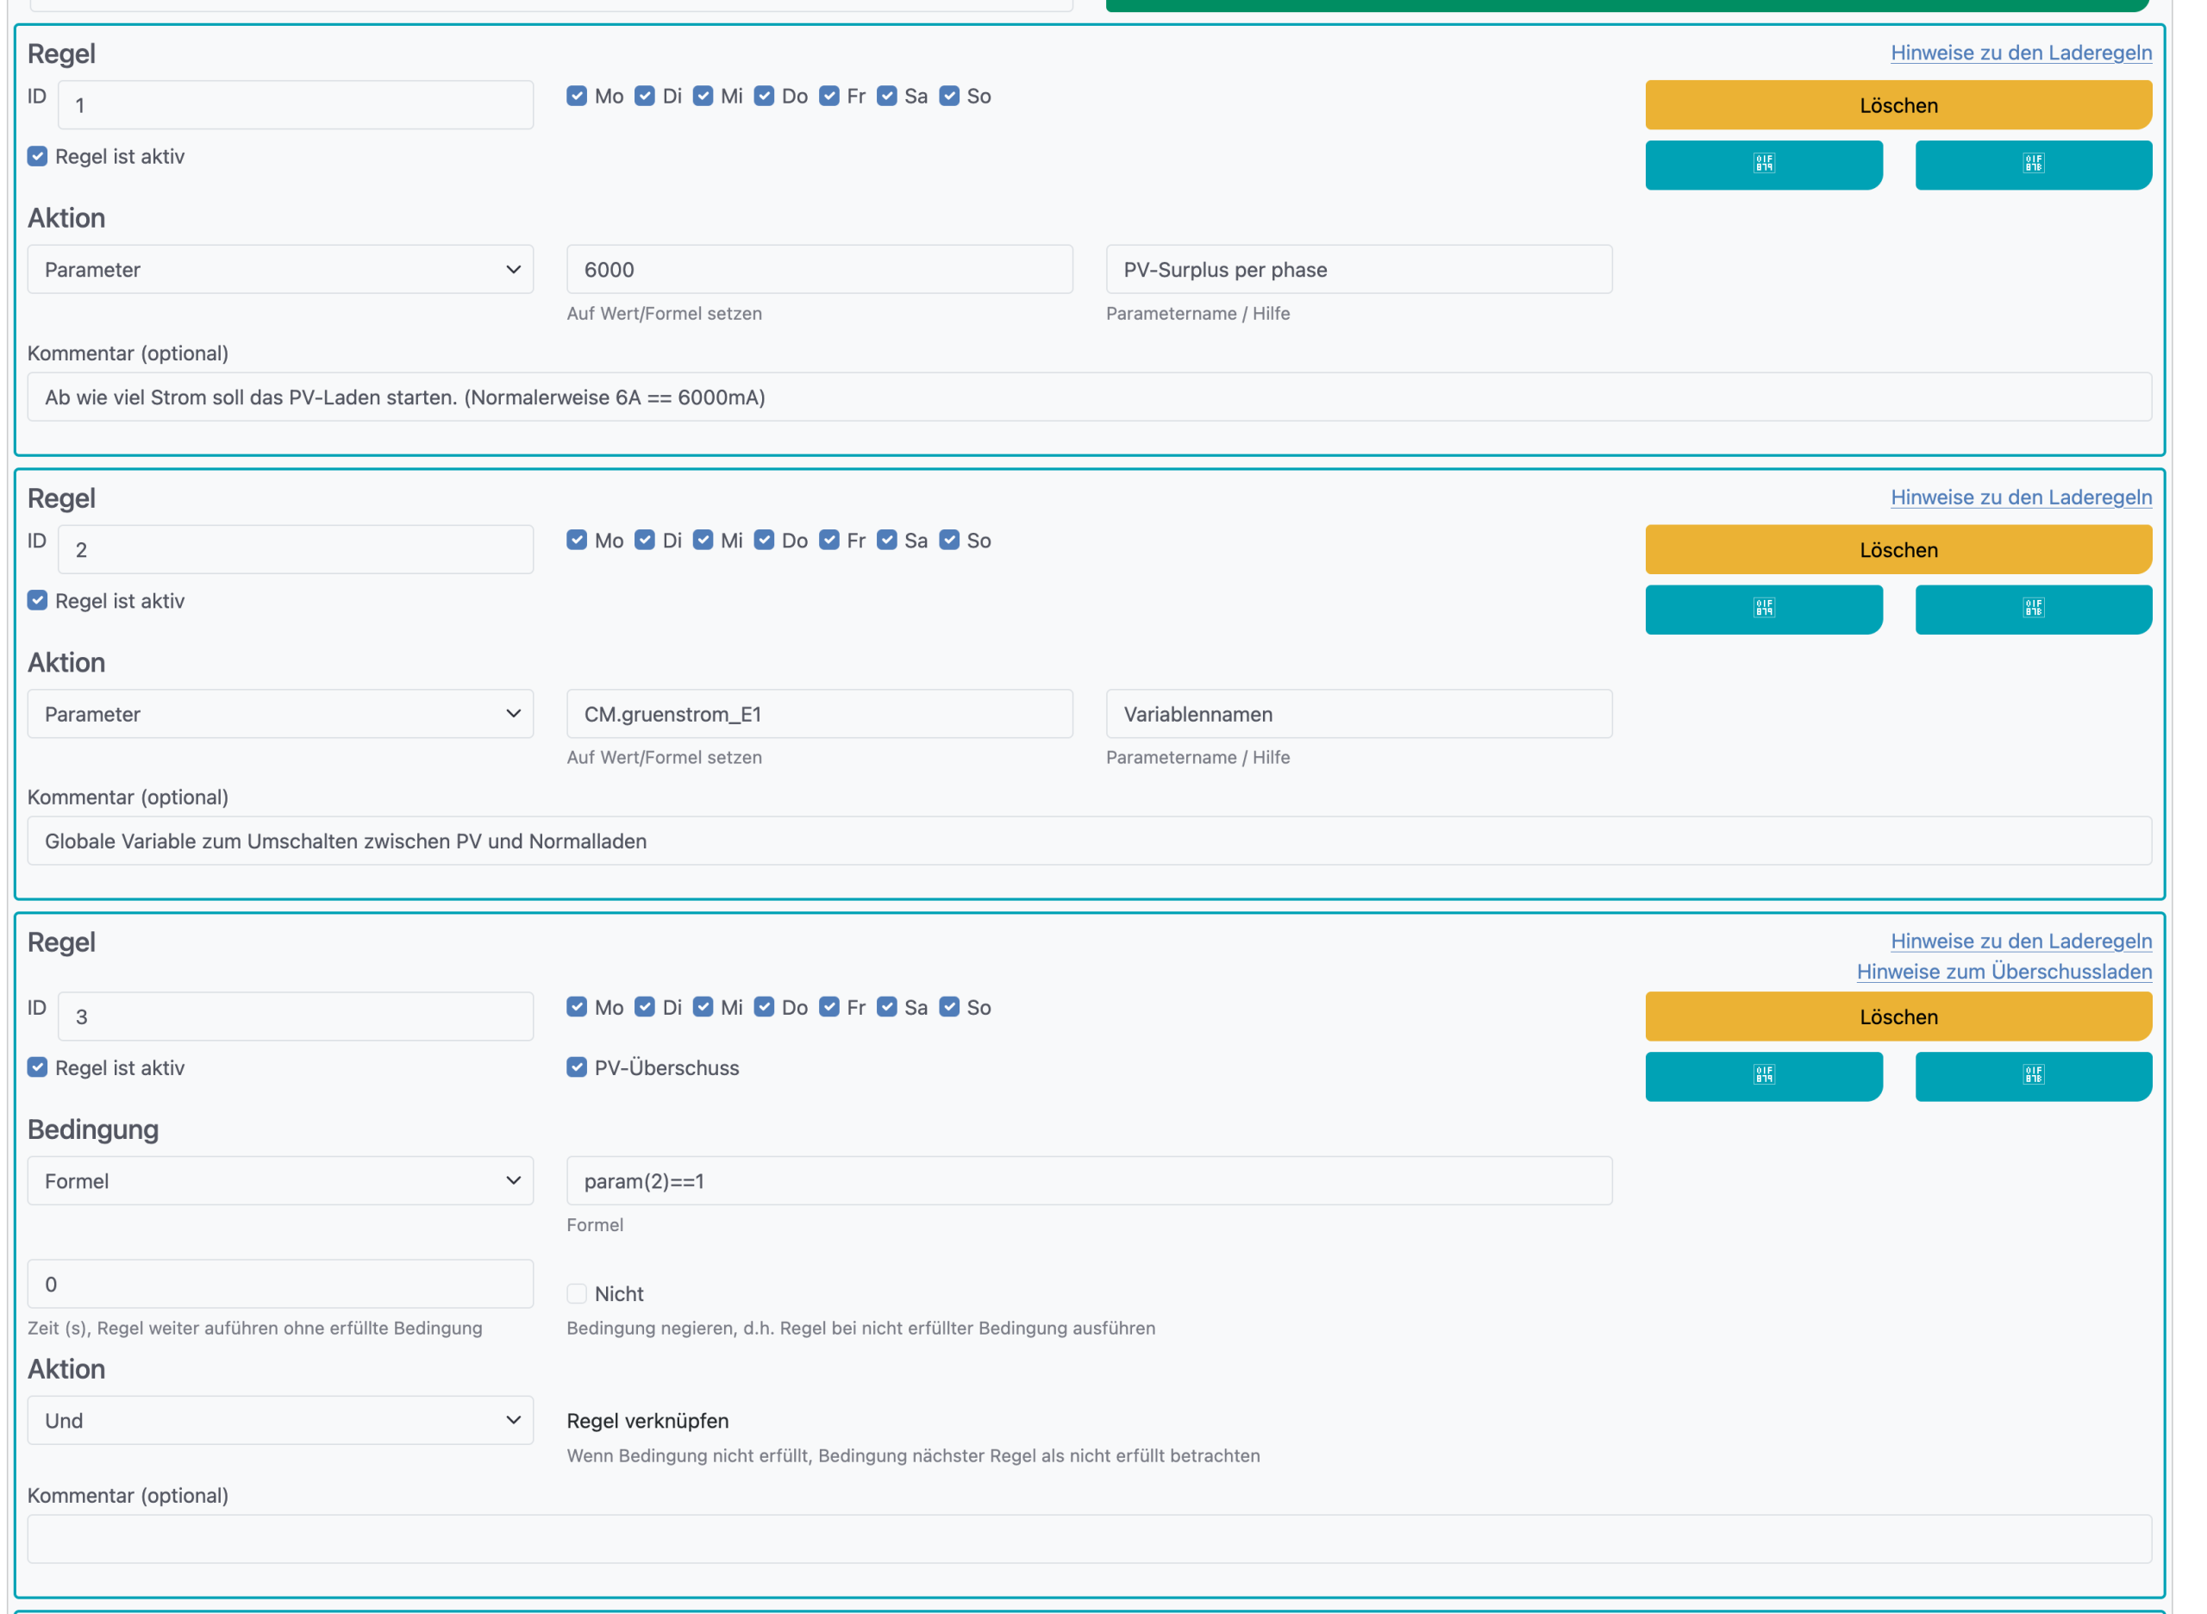Screen dimensions: 2207x1614
Task: Click the empty Kommentar field of rule 3
Action: click(x=1088, y=1539)
